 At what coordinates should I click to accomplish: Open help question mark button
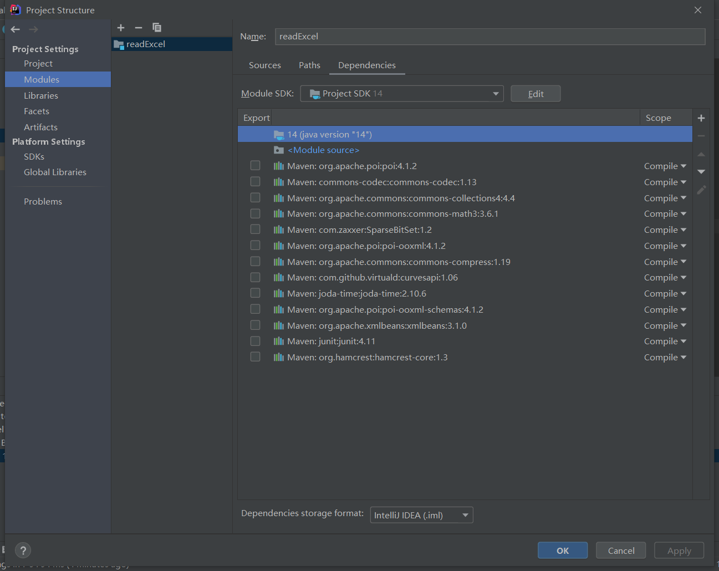(x=23, y=550)
